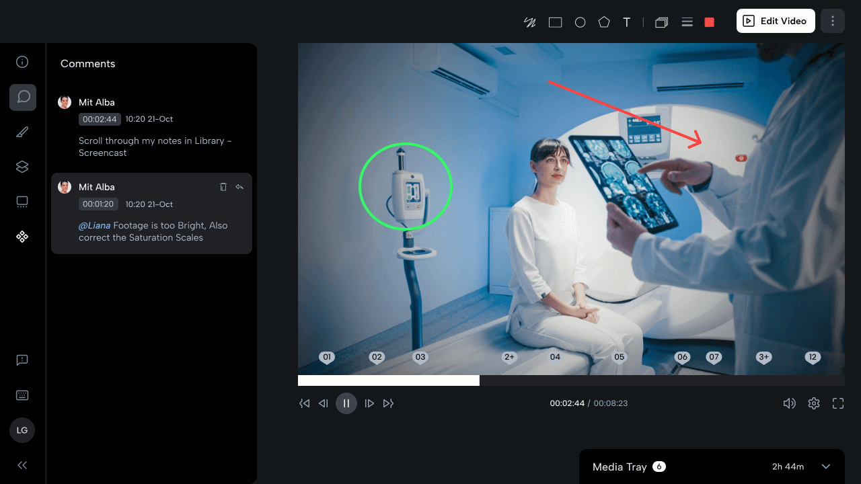Step forward one frame
Viewport: 861px width, 484px height.
point(369,403)
